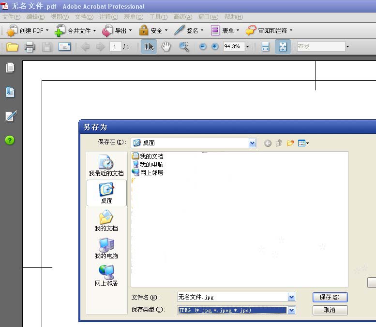Screen dimensions: 376x327
Task: Select the Hand tool
Action: [x=166, y=47]
